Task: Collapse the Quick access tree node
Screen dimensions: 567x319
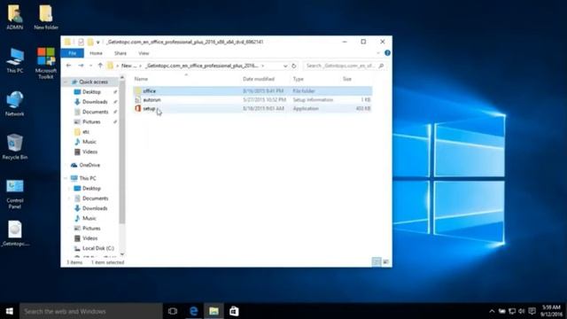Action: click(x=66, y=82)
